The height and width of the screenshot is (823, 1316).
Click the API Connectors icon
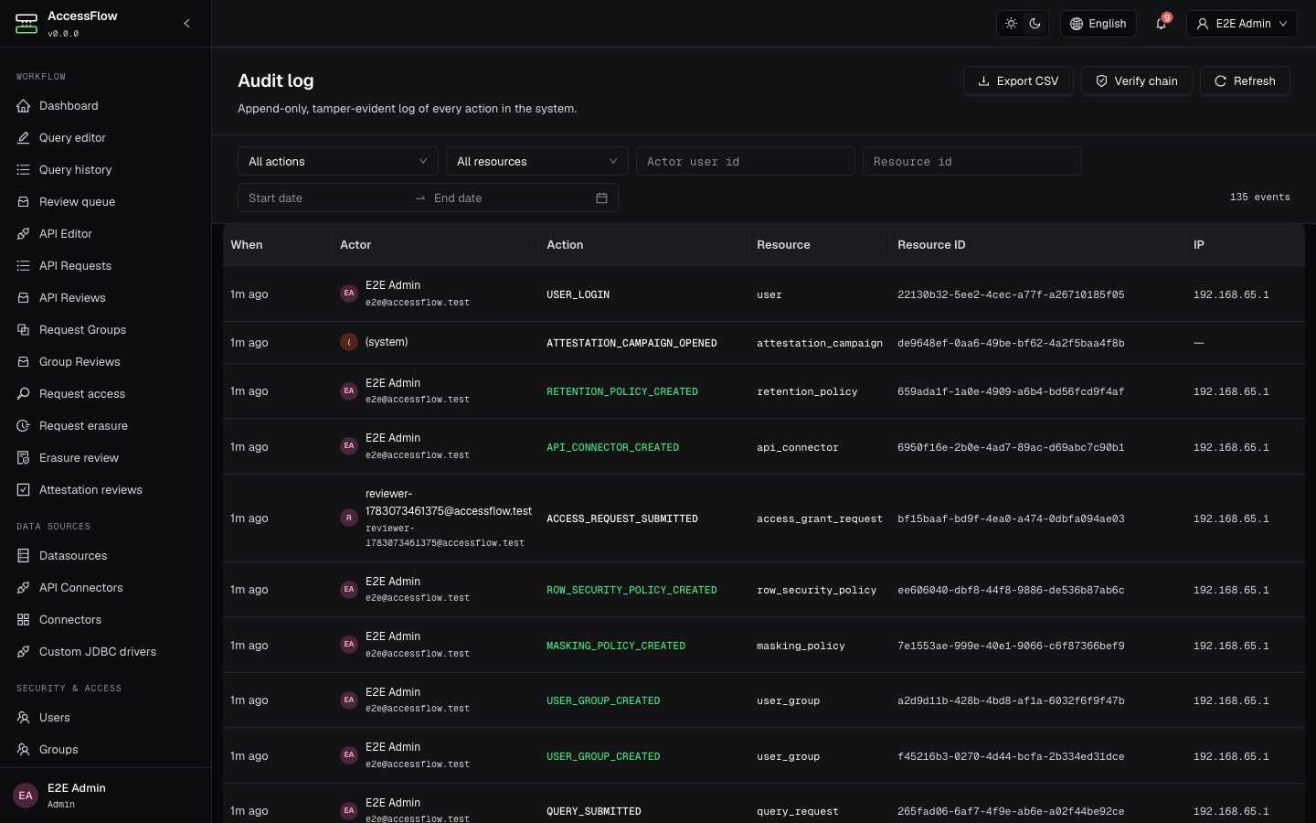tap(24, 588)
